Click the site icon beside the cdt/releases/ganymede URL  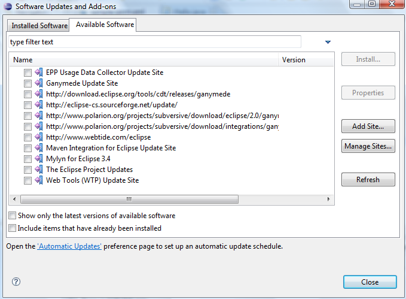coord(39,94)
